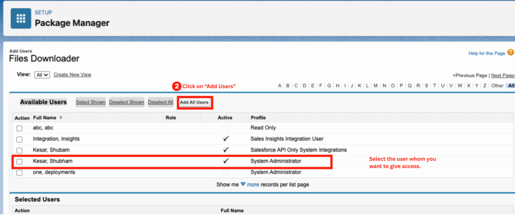Open the View dropdown set to All
515x216 pixels.
pyautogui.click(x=42, y=75)
